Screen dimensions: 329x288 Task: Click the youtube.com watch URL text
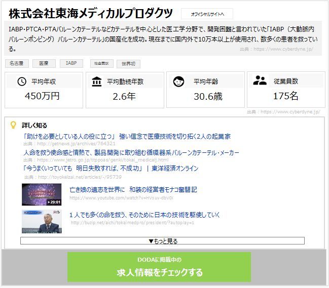tap(121, 198)
